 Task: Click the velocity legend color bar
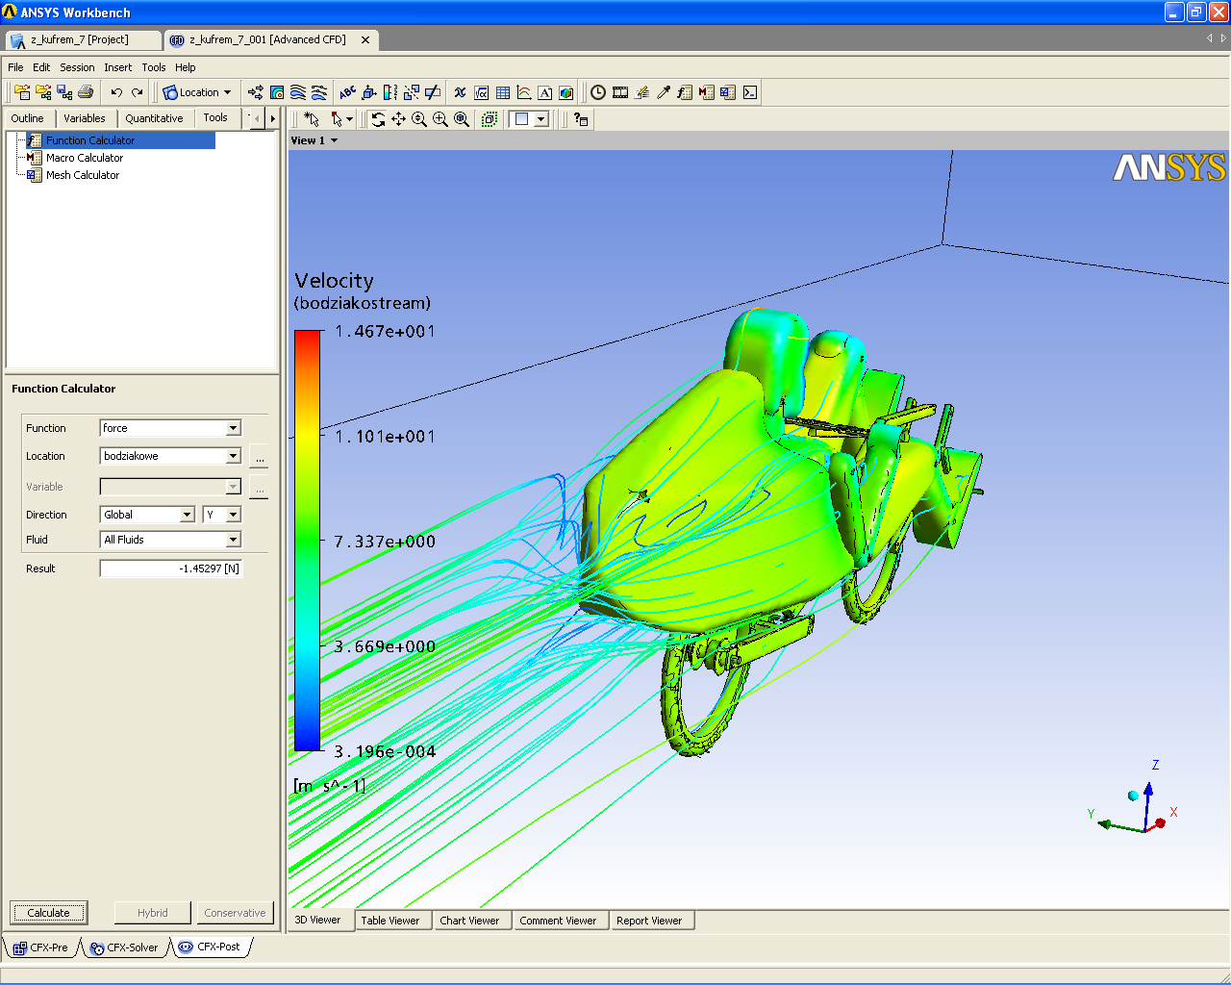pos(307,540)
